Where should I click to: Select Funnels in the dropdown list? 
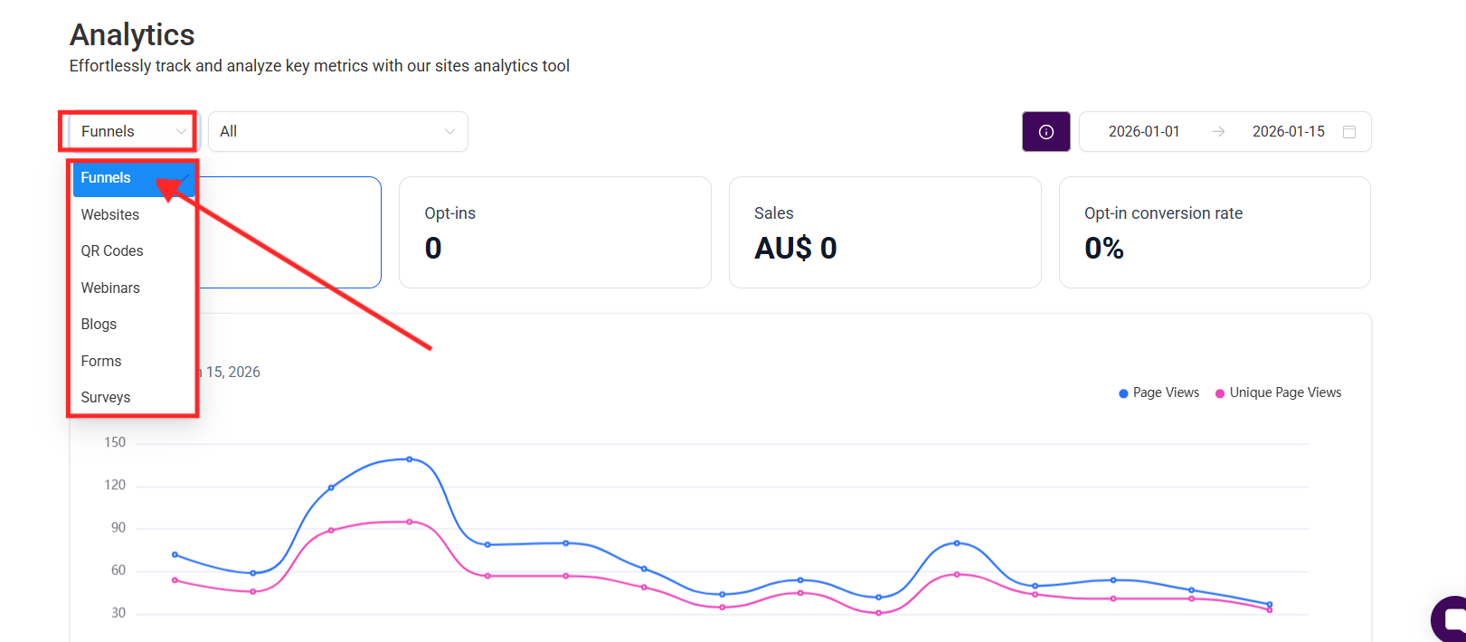pos(107,178)
